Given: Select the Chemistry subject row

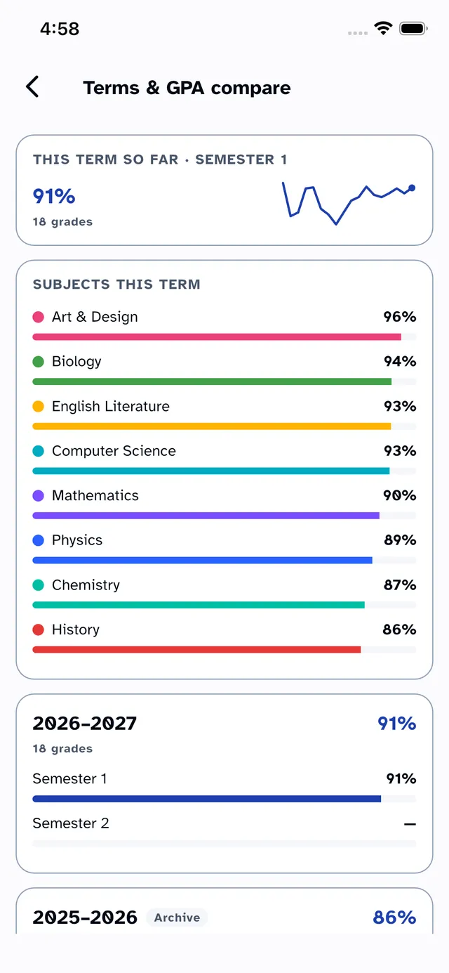Looking at the screenshot, I should (224, 594).
